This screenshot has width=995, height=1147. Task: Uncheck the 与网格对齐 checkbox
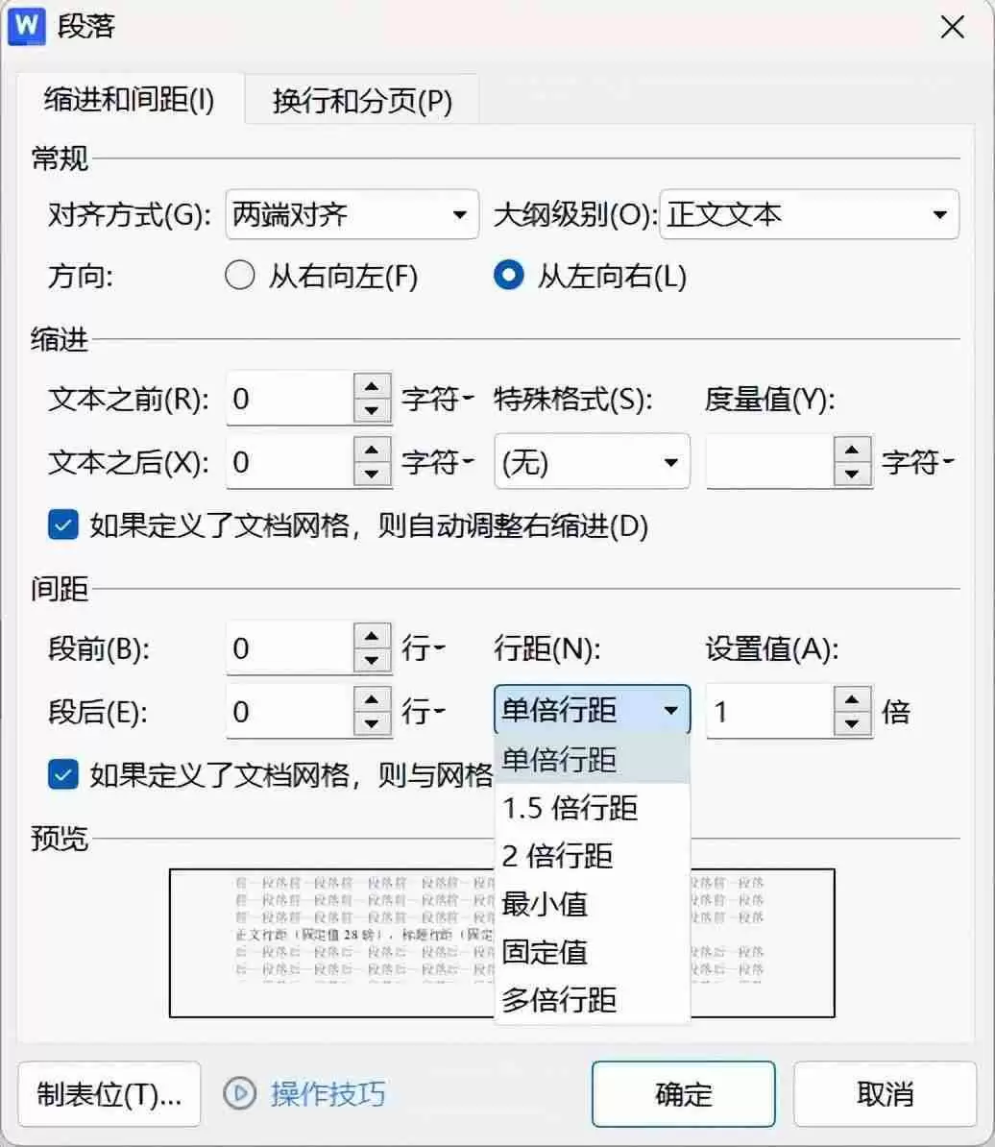pos(62,774)
